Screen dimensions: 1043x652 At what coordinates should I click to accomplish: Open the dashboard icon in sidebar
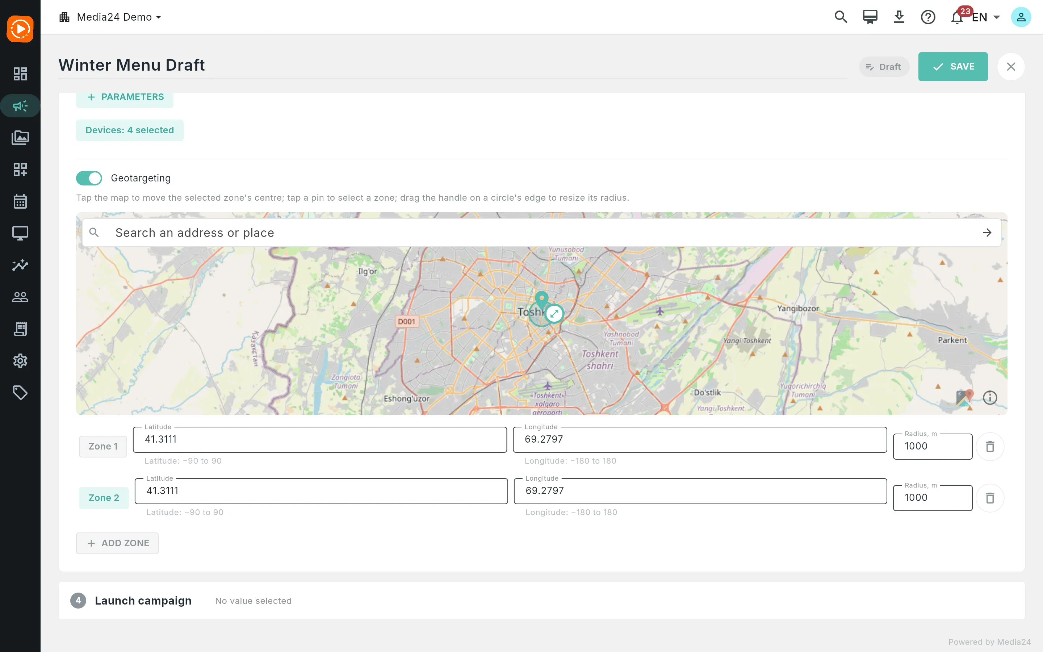(20, 74)
